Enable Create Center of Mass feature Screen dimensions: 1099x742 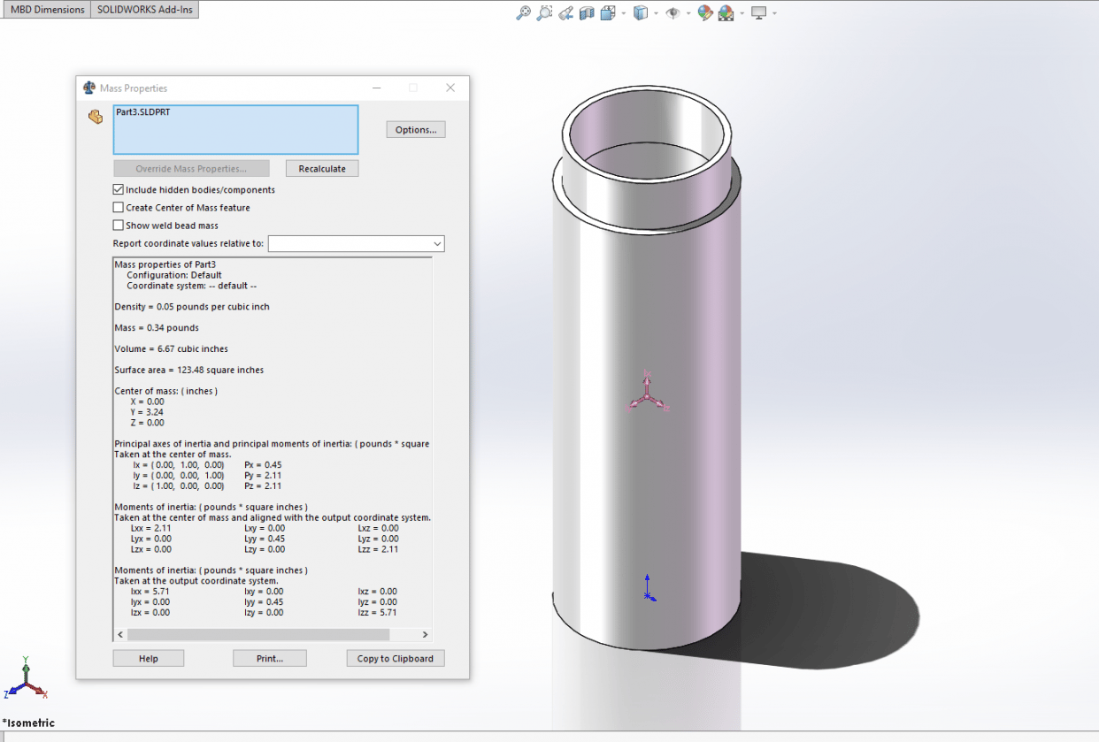coord(119,207)
